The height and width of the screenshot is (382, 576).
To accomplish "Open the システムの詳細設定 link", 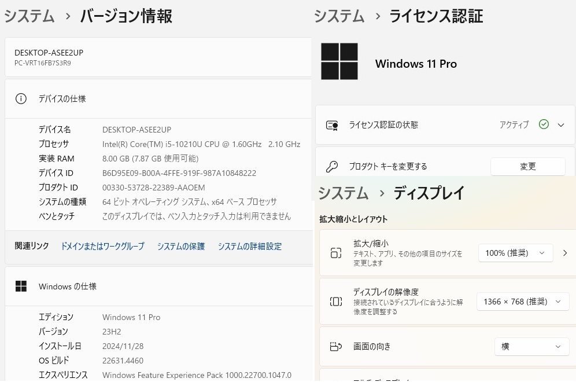I will (x=250, y=246).
